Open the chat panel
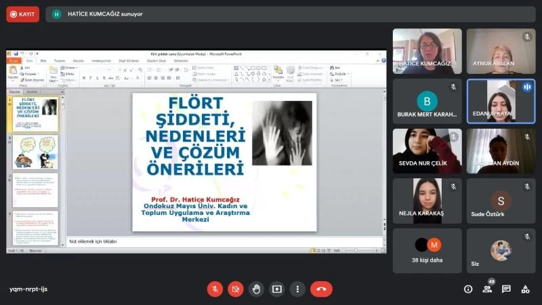The width and height of the screenshot is (542, 305). (x=506, y=289)
